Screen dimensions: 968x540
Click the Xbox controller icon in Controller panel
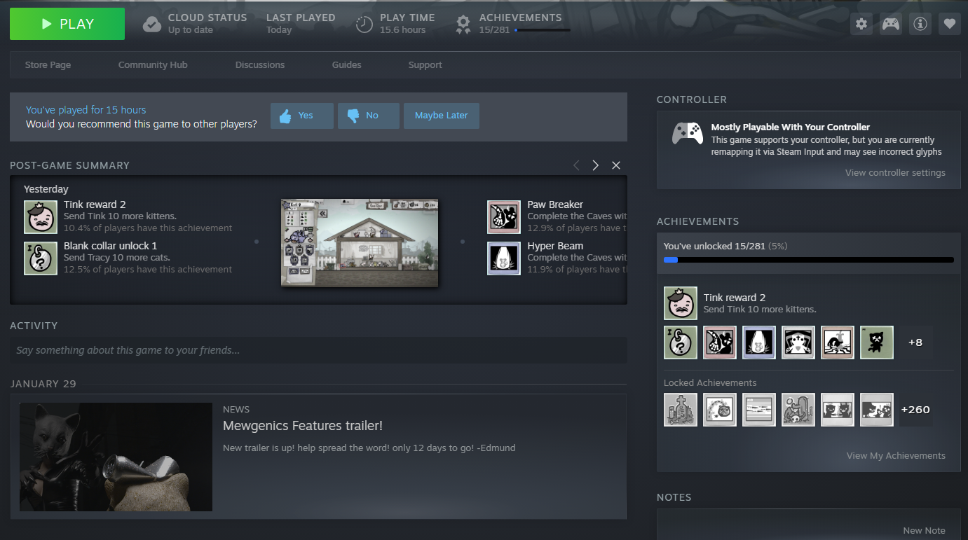tap(688, 133)
